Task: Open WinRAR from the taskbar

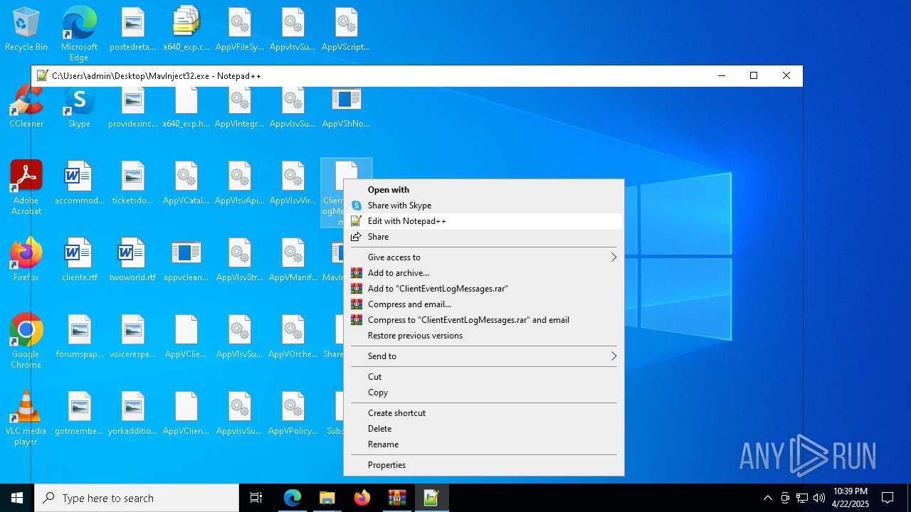Action: click(396, 498)
